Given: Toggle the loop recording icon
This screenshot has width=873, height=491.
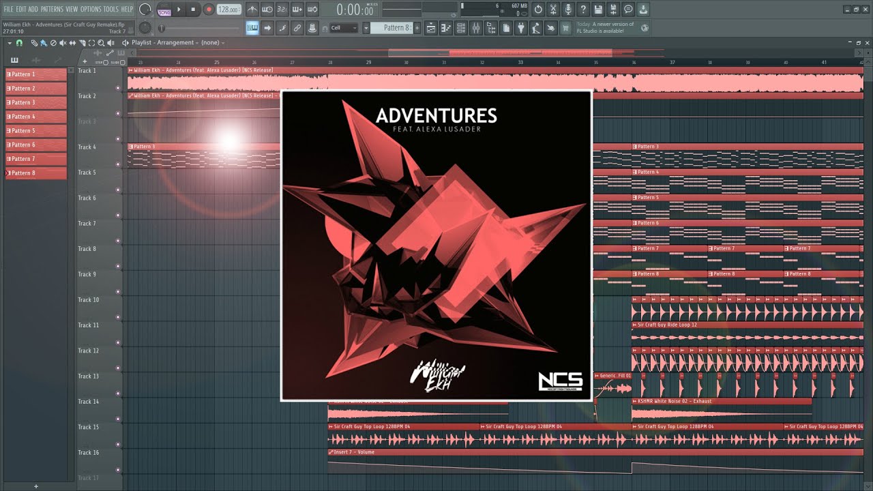Looking at the screenshot, I should [312, 9].
